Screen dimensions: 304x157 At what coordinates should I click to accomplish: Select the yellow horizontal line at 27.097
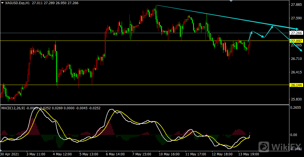(x=145, y=41)
